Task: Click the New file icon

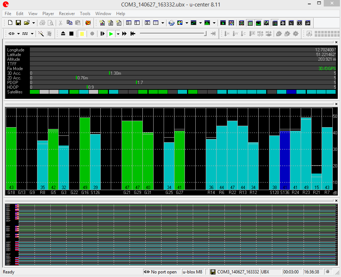Action: point(10,23)
